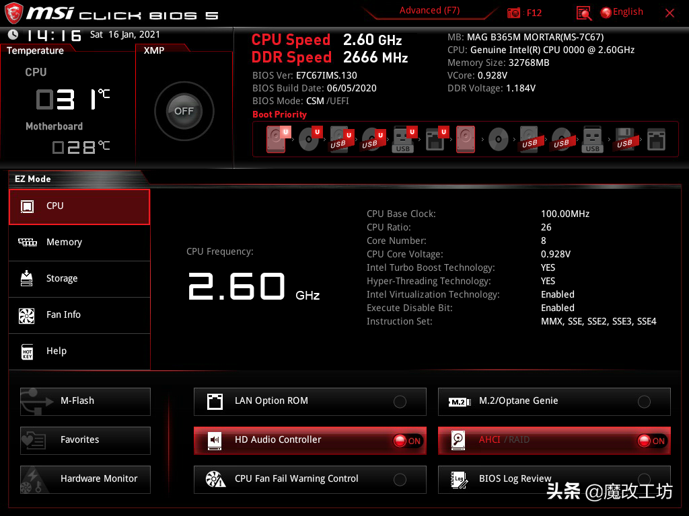Open the Fan Info section
The width and height of the screenshot is (689, 516).
(x=79, y=315)
